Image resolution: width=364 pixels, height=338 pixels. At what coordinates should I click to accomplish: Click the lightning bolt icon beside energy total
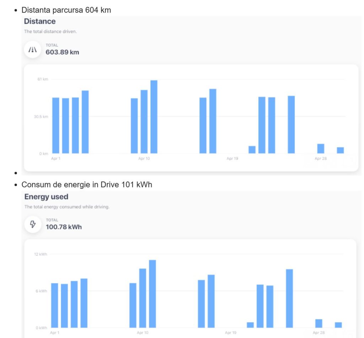33,224
